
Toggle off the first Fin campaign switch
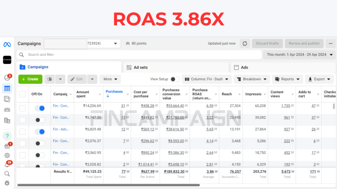[x=40, y=108]
